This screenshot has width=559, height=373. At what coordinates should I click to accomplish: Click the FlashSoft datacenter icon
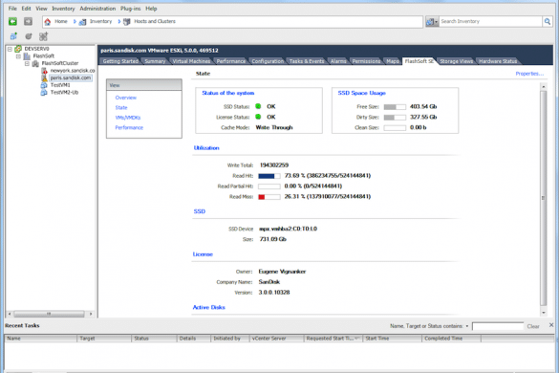27,56
